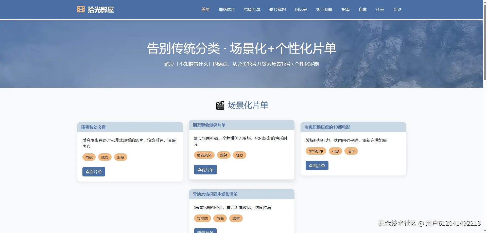Select the 影片解构 nav item
This screenshot has width=487, height=233.
pos(277,9)
